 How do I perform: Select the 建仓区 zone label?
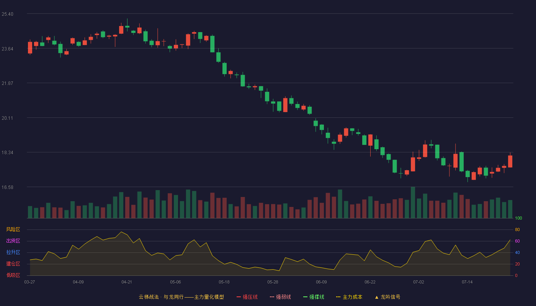click(x=13, y=264)
